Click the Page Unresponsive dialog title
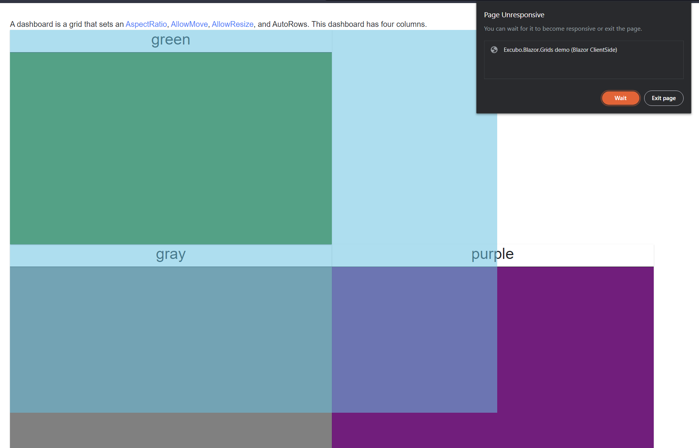 [x=514, y=15]
